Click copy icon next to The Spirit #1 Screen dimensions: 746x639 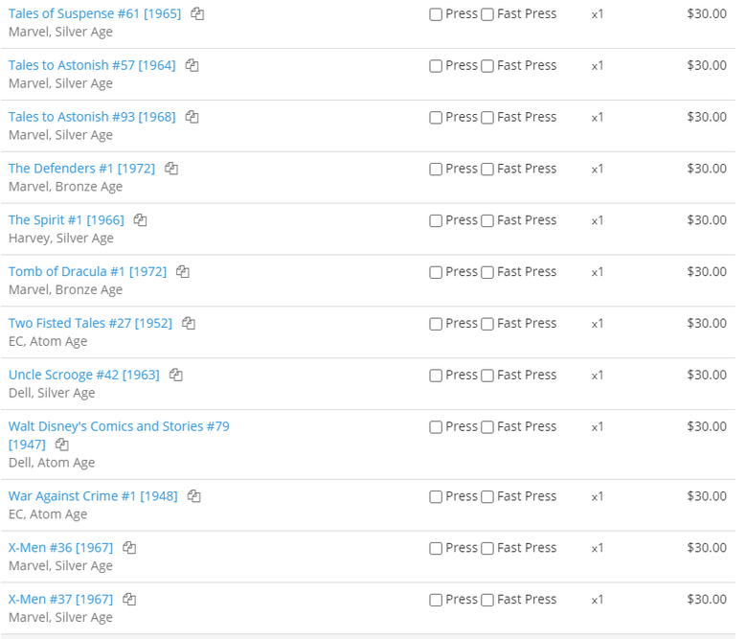coord(140,219)
